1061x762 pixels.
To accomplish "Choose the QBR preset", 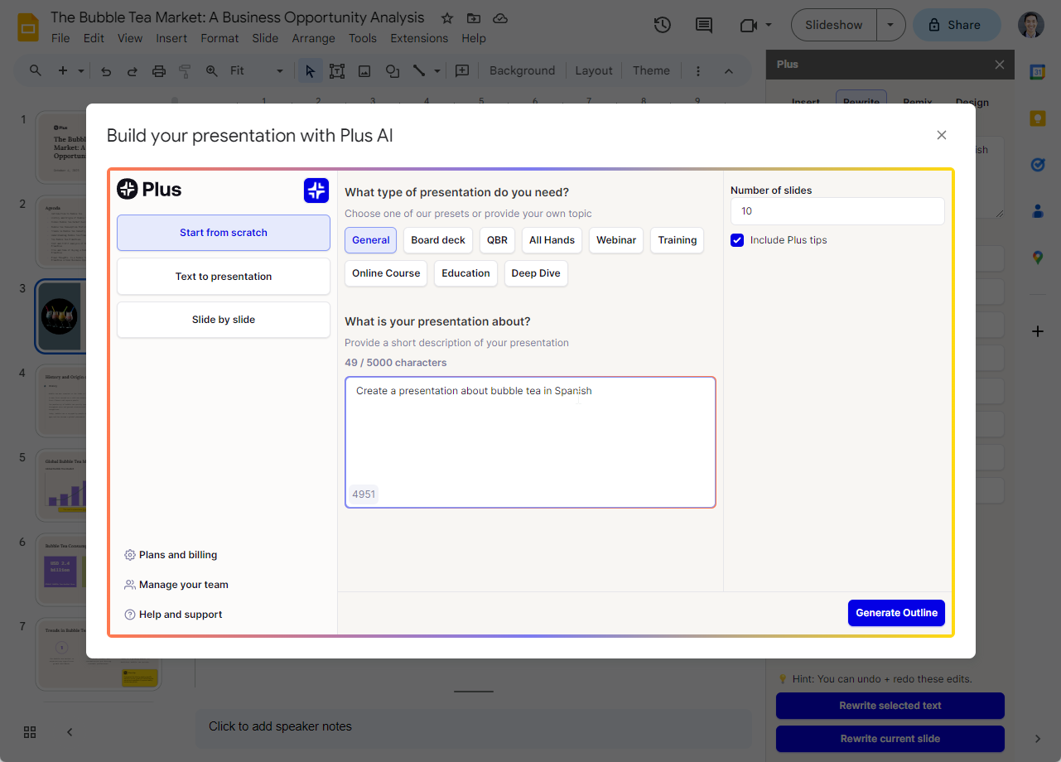I will coord(497,240).
